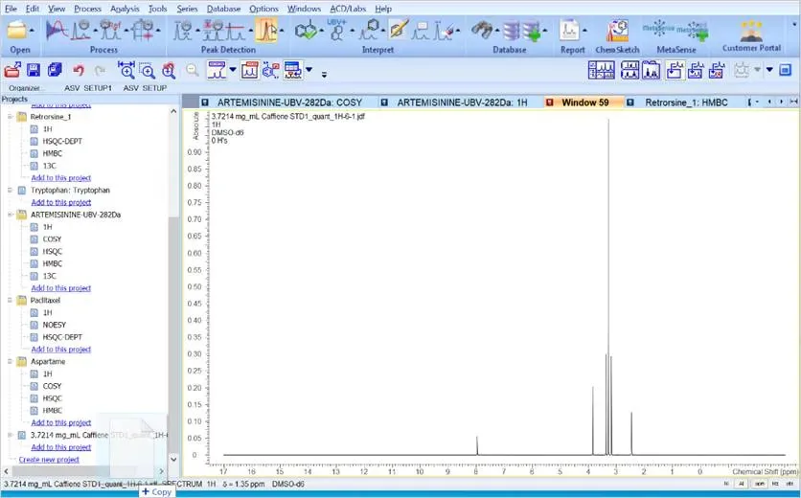Open the toolbar overflow options arrow
Viewport: 801px width, 498px height.
pos(324,75)
